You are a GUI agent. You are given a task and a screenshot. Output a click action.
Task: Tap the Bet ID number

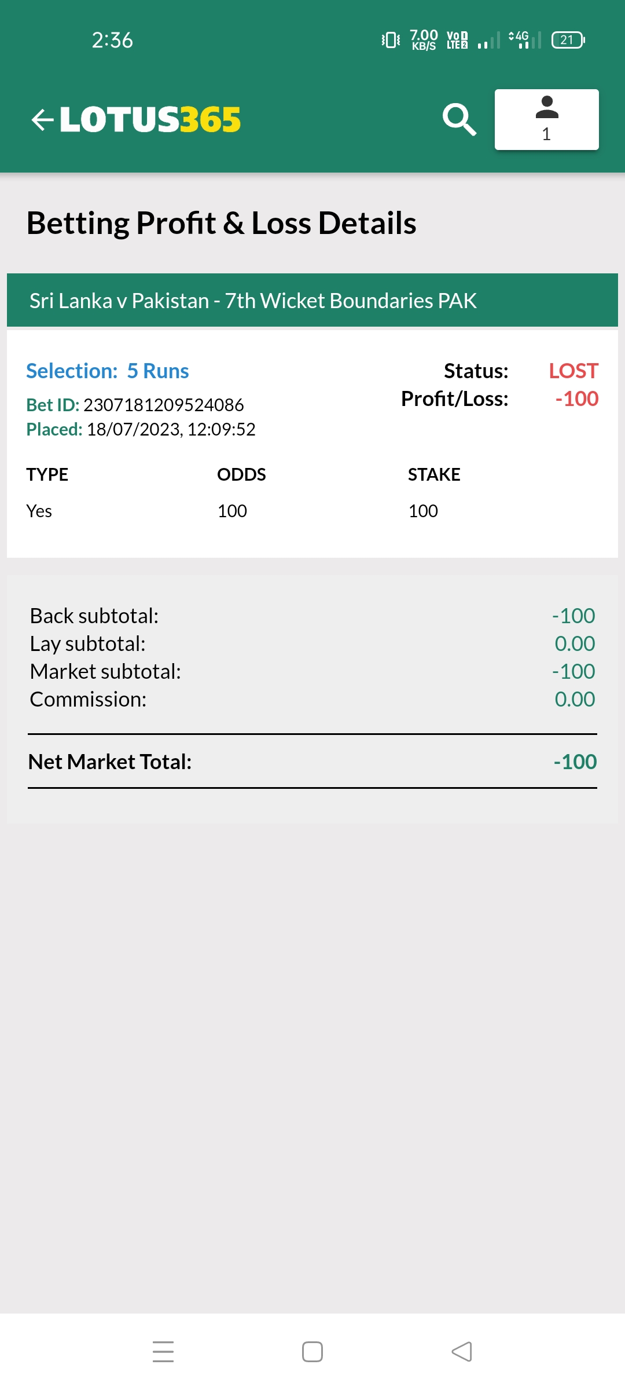point(163,405)
